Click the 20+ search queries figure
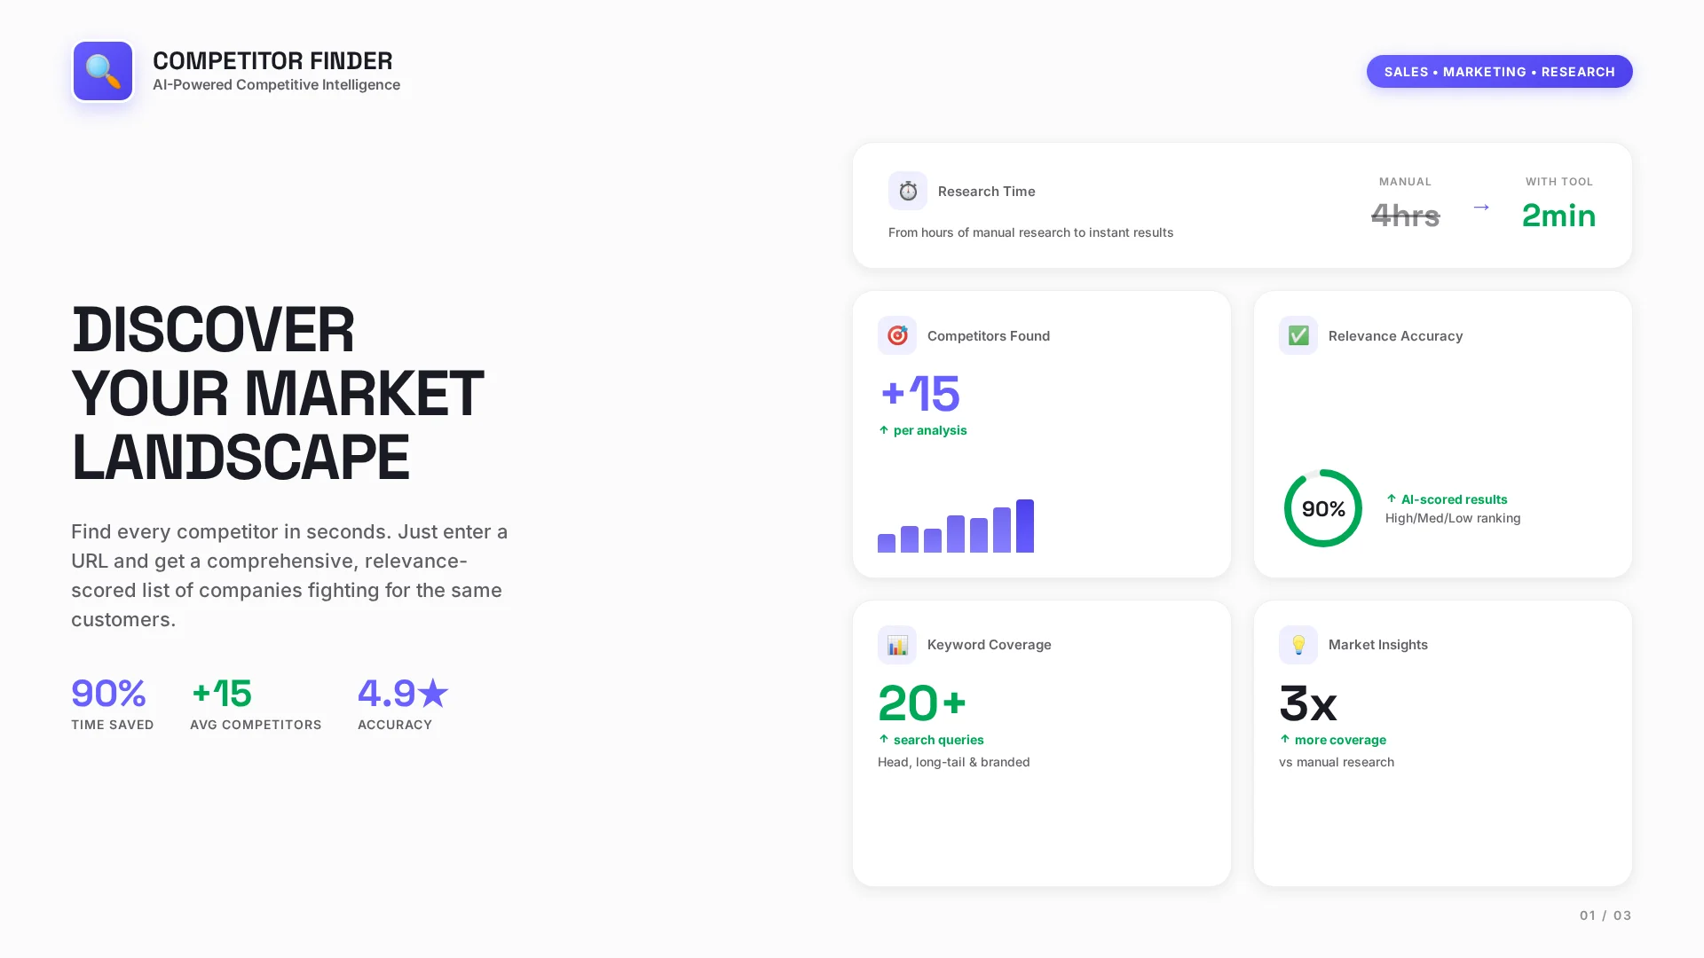 pyautogui.click(x=922, y=703)
